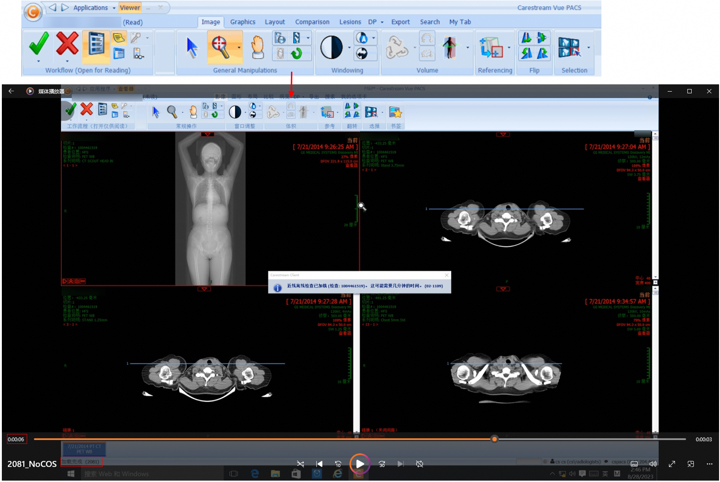Skip forward 30 seconds
The height and width of the screenshot is (482, 720).
point(382,464)
